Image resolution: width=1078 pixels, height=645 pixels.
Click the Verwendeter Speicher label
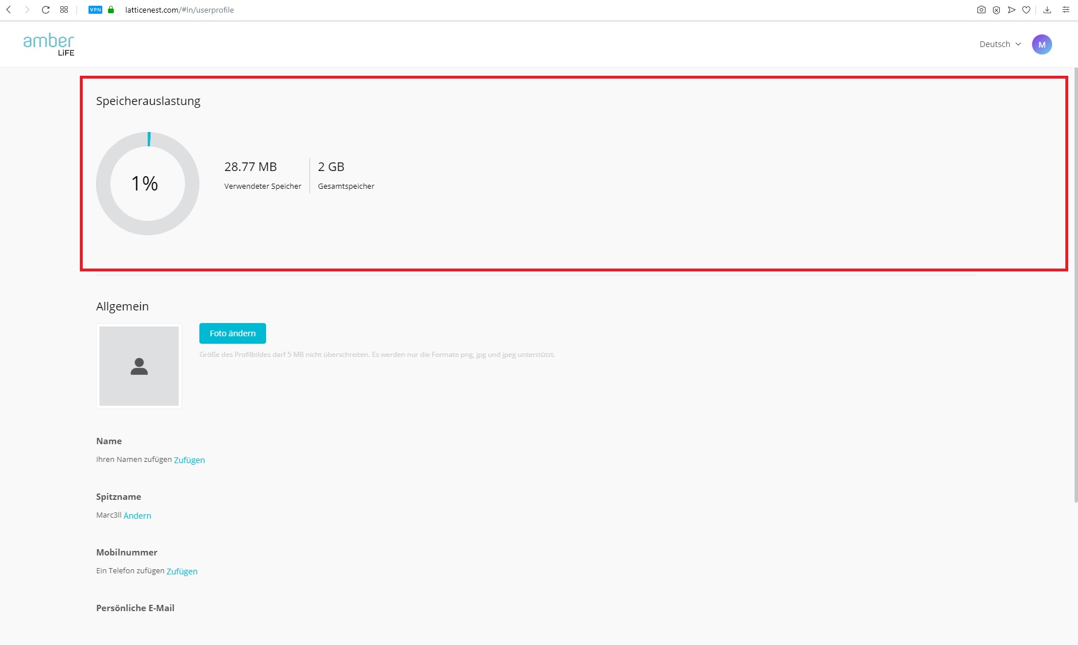tap(263, 186)
